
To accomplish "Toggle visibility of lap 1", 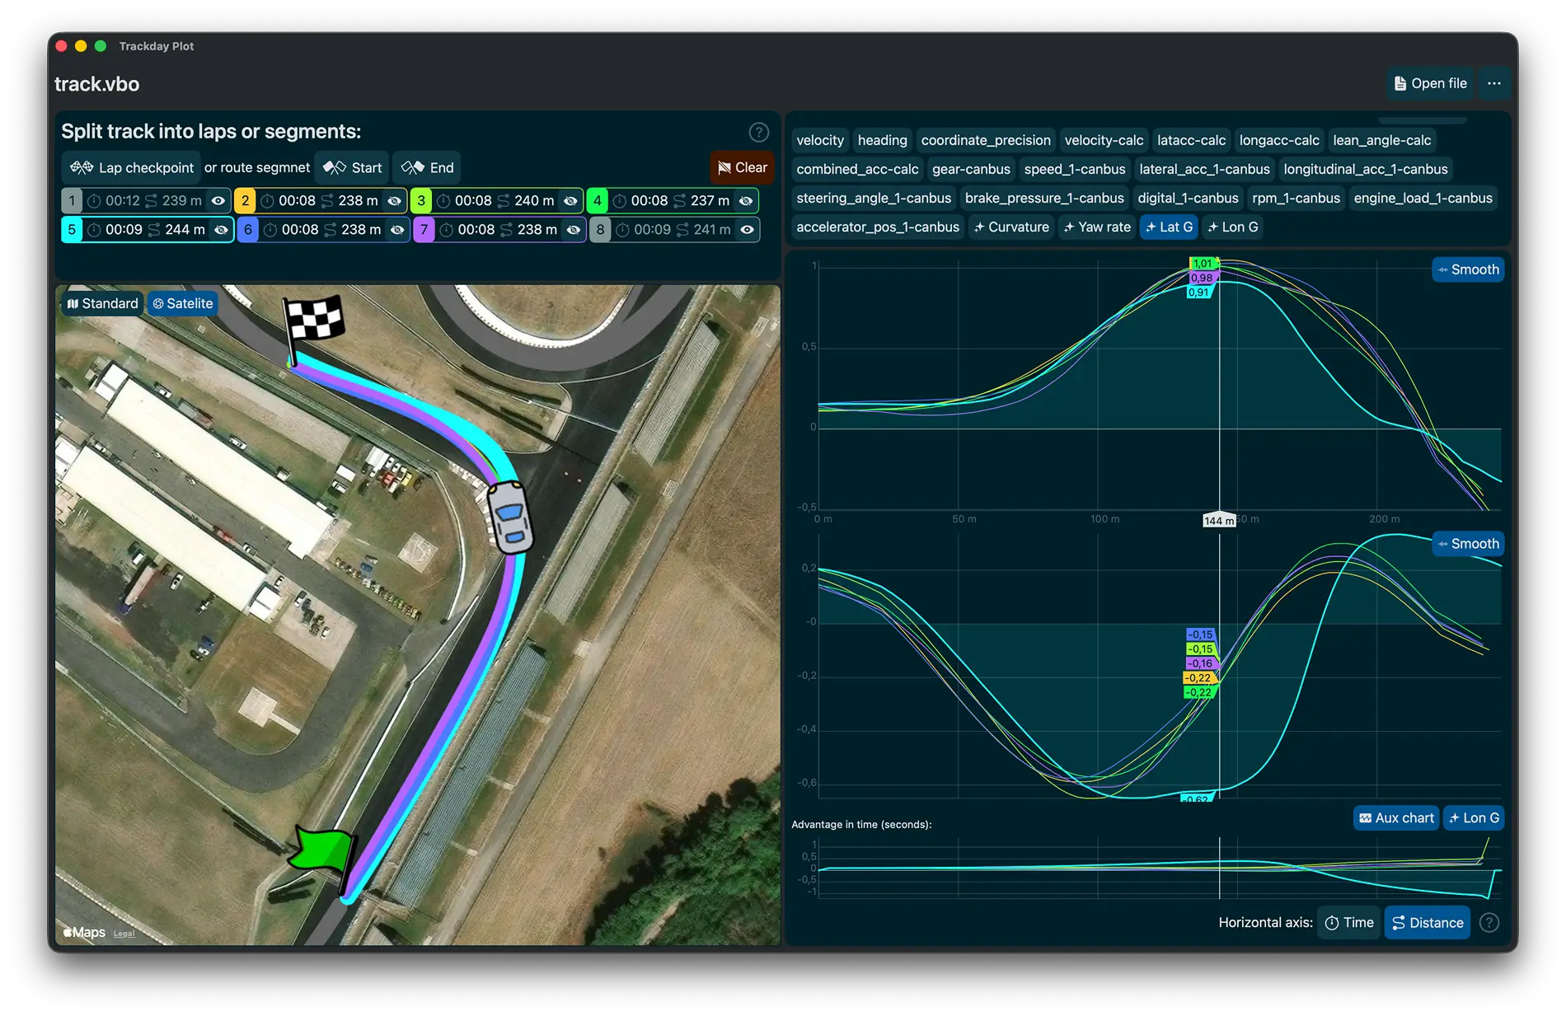I will point(218,200).
